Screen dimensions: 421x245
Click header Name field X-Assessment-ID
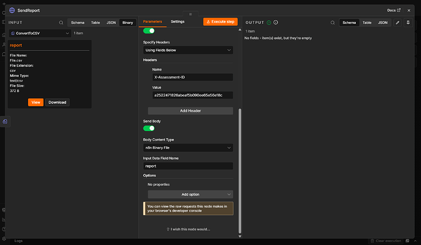point(193,77)
